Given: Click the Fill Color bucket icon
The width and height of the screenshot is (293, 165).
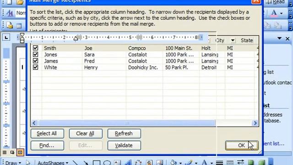Looking at the screenshot, I should pyautogui.click(x=174, y=163).
